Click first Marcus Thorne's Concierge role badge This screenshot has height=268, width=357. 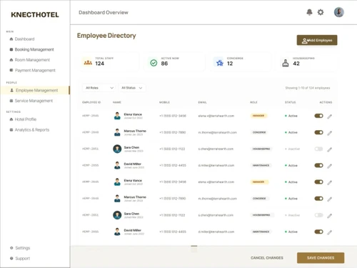(259, 132)
